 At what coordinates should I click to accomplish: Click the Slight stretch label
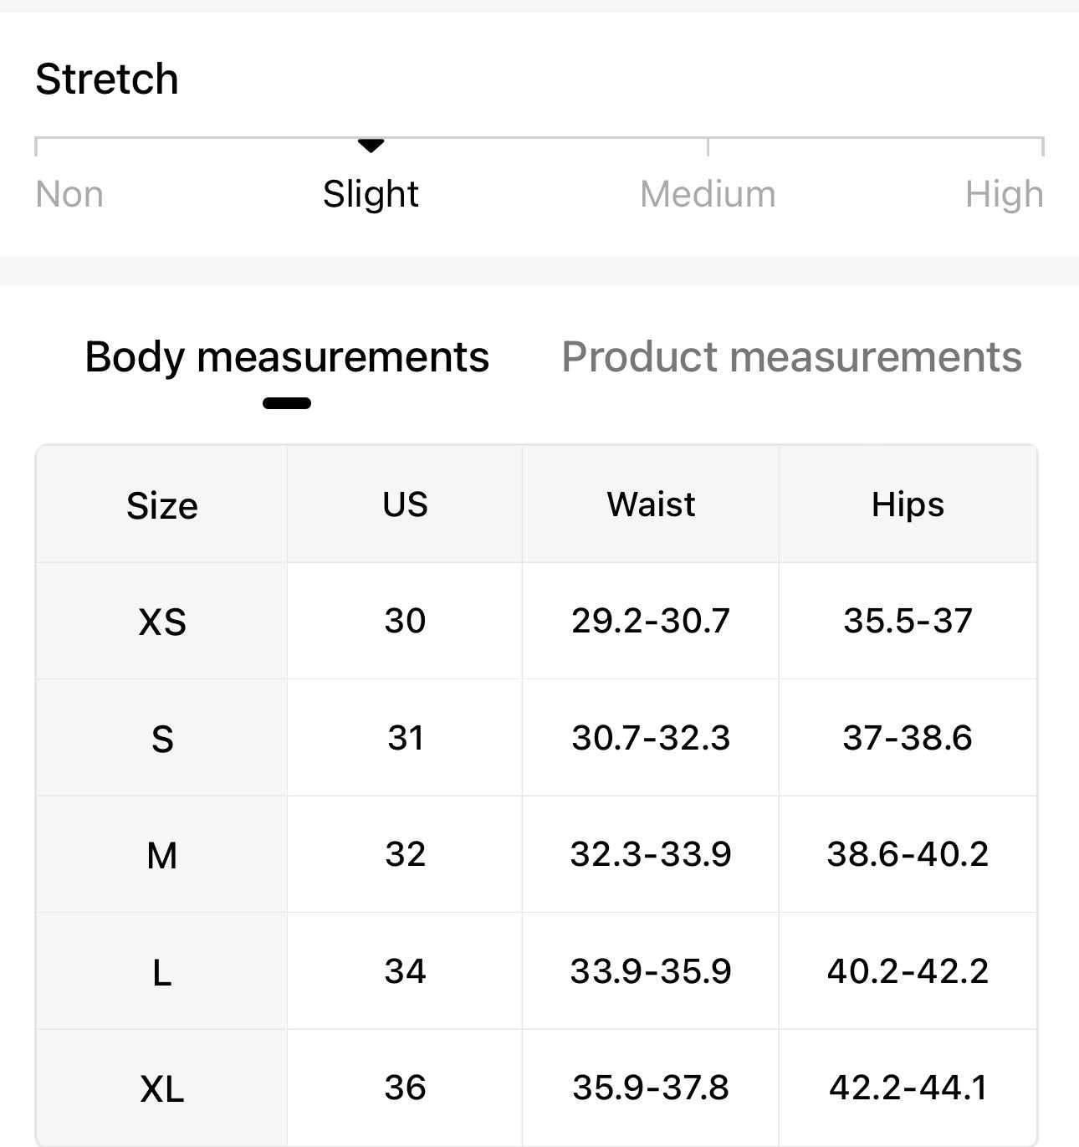coord(371,194)
